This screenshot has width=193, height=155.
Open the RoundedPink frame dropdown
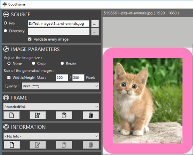point(51,107)
